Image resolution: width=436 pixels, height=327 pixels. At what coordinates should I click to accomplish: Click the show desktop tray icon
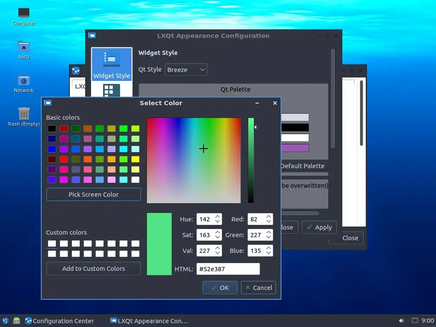[415, 321]
